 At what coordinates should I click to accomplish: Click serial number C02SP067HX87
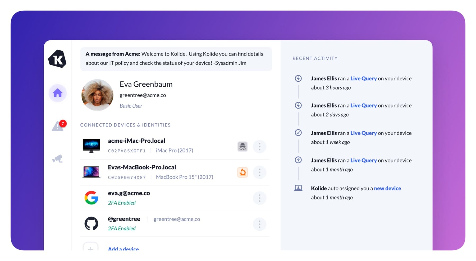click(127, 178)
